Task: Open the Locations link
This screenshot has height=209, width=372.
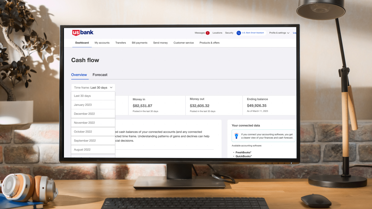Action: click(217, 33)
